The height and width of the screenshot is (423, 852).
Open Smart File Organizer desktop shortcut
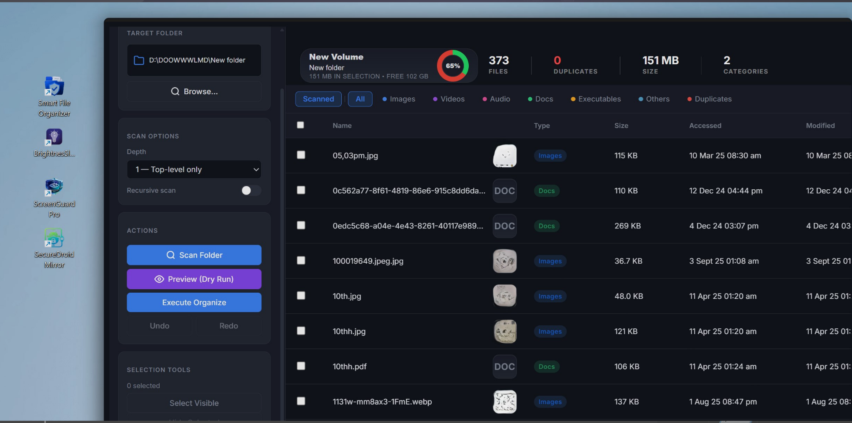54,97
